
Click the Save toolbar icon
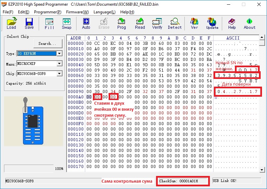tap(29, 23)
